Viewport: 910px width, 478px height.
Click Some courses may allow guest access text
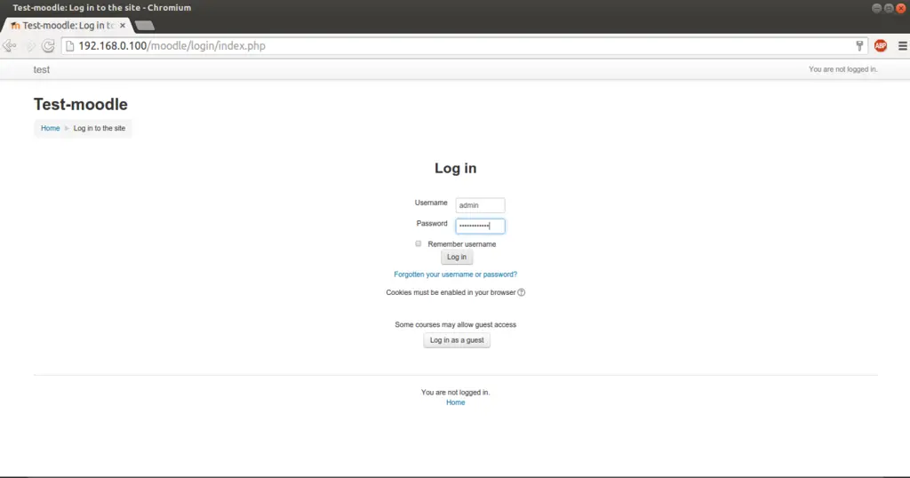(x=456, y=325)
